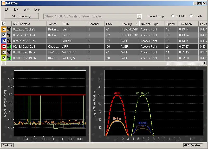Viewport: 208px width, 149px height.
Task: Click the Help menu item
Action: coord(37,9)
